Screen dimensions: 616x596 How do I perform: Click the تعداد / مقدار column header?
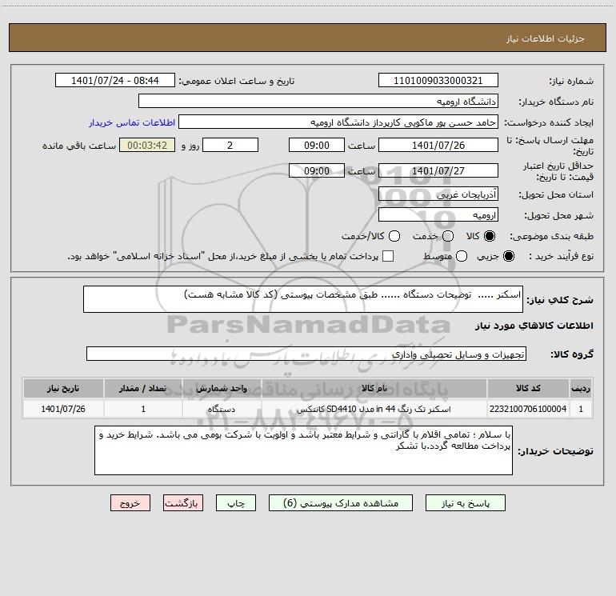tap(143, 388)
